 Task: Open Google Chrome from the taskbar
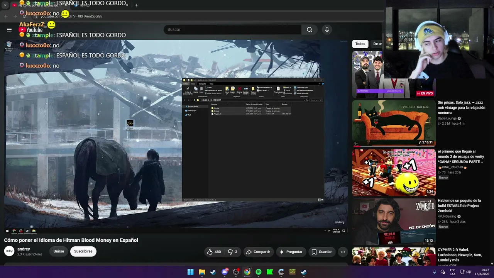tap(247, 272)
